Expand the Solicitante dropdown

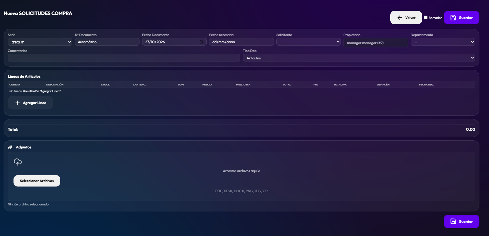coord(308,42)
